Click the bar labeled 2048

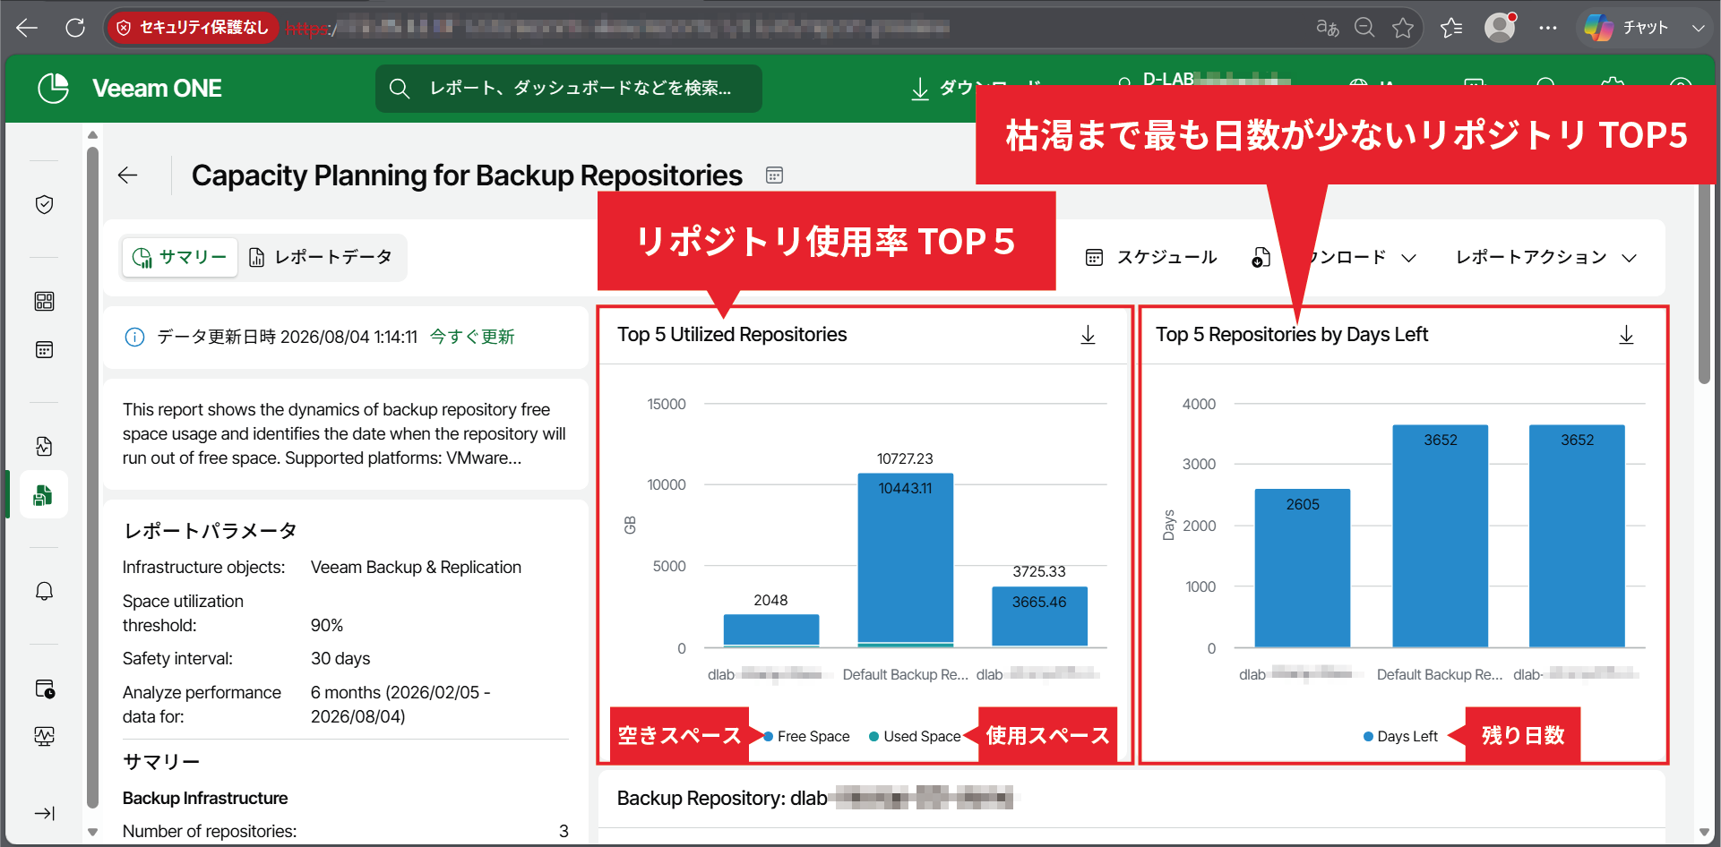(770, 629)
